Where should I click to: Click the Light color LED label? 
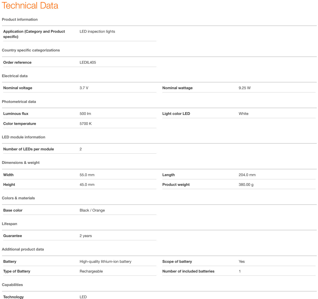point(176,114)
